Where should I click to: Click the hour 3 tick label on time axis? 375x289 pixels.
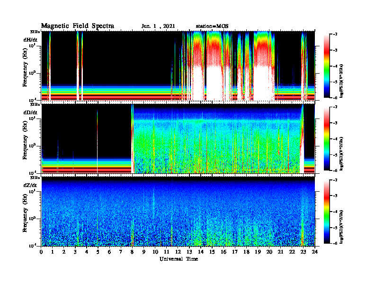point(75,252)
